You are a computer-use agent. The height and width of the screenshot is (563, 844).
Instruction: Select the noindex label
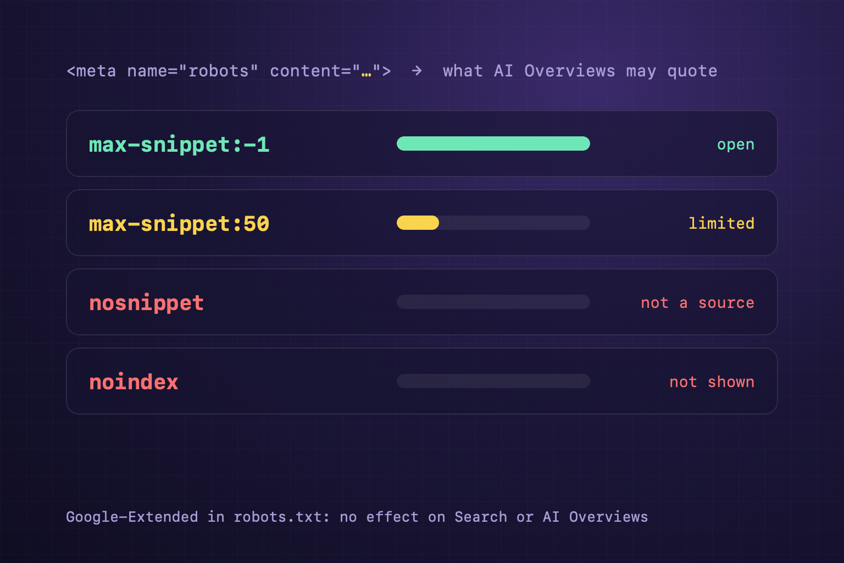pos(134,382)
